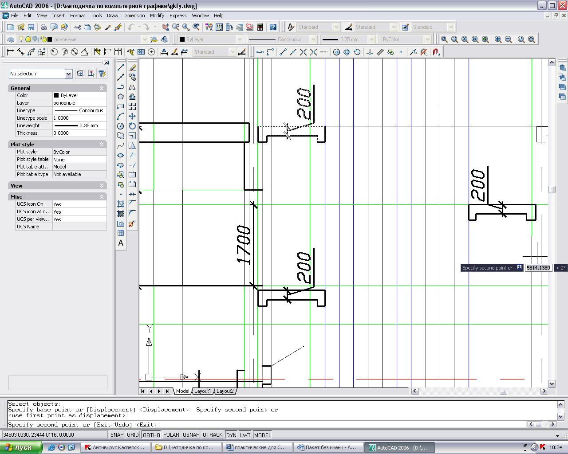This screenshot has width=568, height=454.
Task: Open the 0.35 mm lineweight dropdown
Action: pyautogui.click(x=371, y=39)
